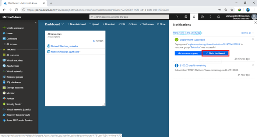Open the $100.00 credit remaining link
Screen dimensions: 257x137
[x=193, y=66]
